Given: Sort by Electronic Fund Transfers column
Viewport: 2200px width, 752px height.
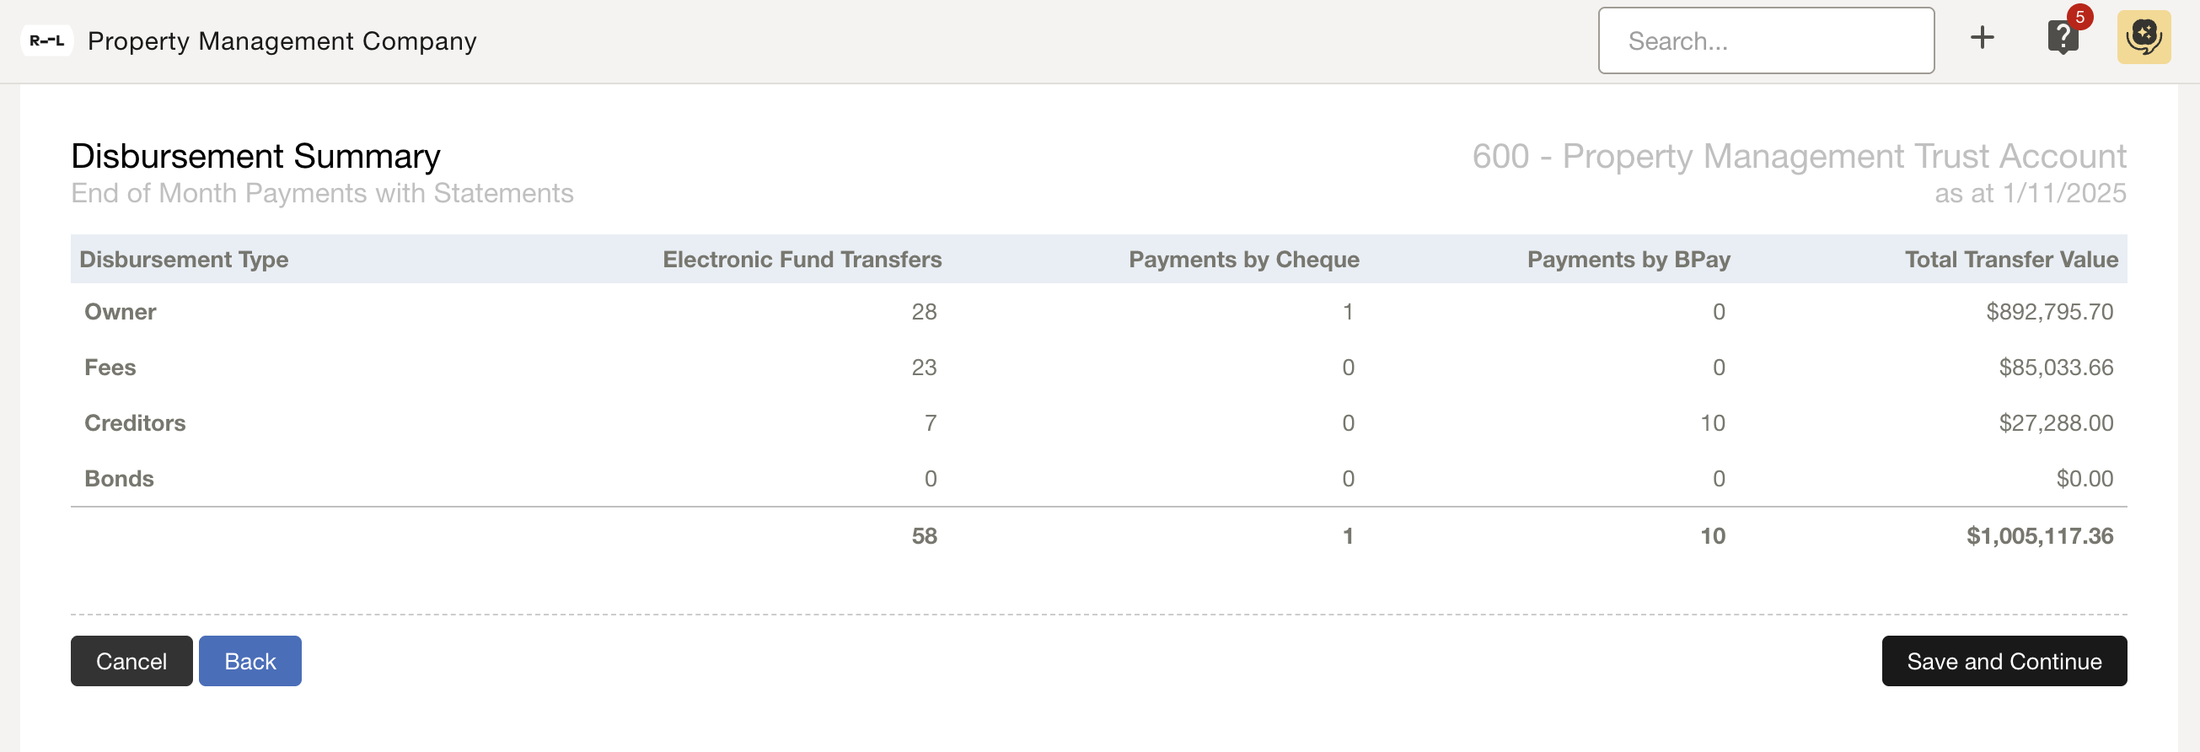Looking at the screenshot, I should coord(802,259).
